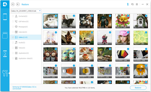Image resolution: width=151 pixels, height=92 pixels.
Task: Tick the Application(0) checkbox
Action: coord(13,53)
